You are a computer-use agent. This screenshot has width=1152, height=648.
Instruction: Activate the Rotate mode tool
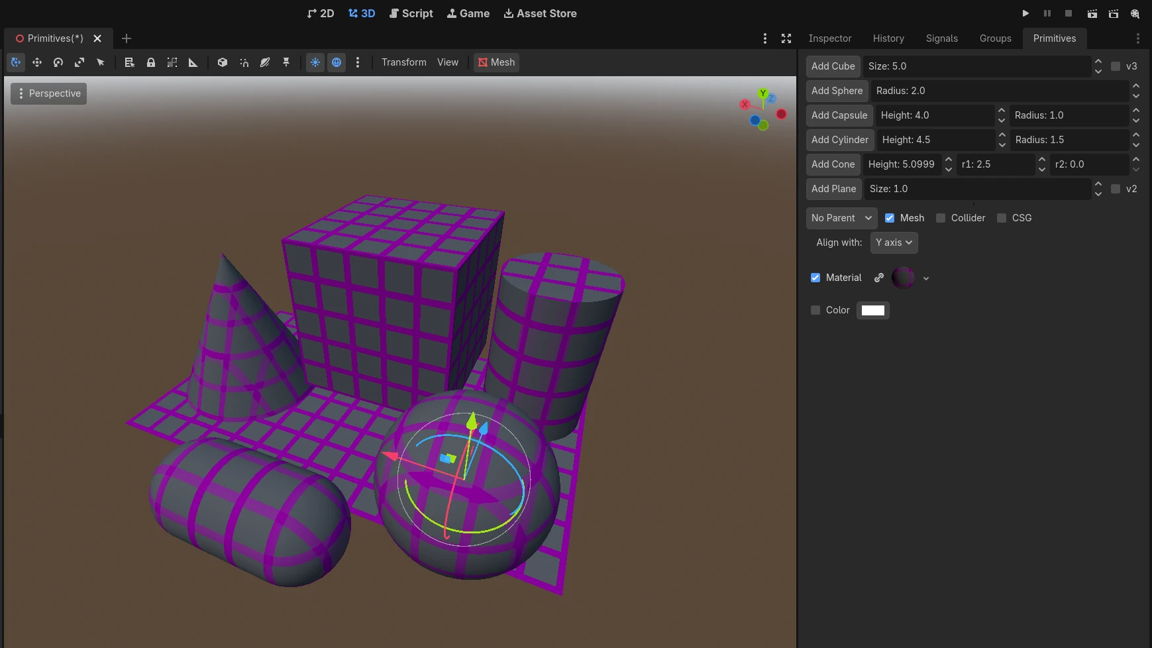58,62
